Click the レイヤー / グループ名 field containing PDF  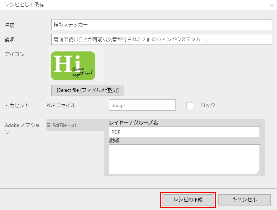(x=184, y=132)
